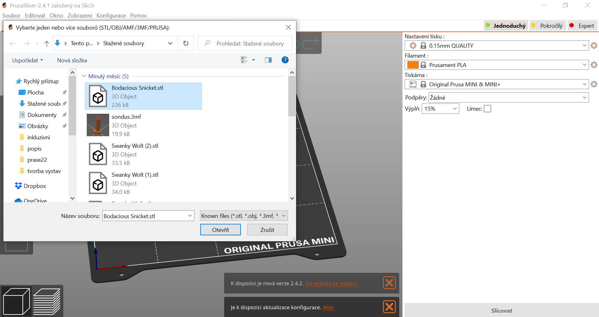Open filament settings gear icon beside Prusament PLA
The width and height of the screenshot is (599, 317).
coord(594,65)
